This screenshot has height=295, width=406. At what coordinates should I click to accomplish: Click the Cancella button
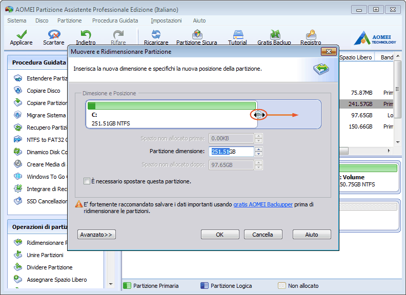coord(263,235)
